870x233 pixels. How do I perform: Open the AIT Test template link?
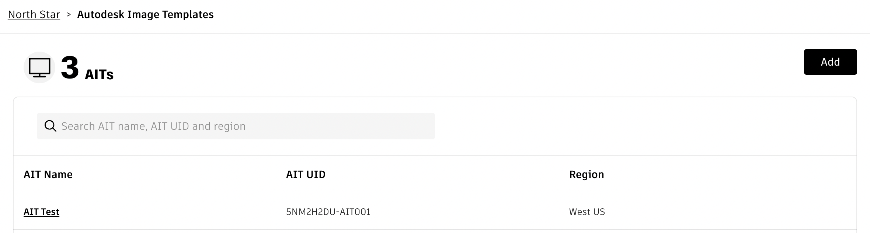point(41,212)
